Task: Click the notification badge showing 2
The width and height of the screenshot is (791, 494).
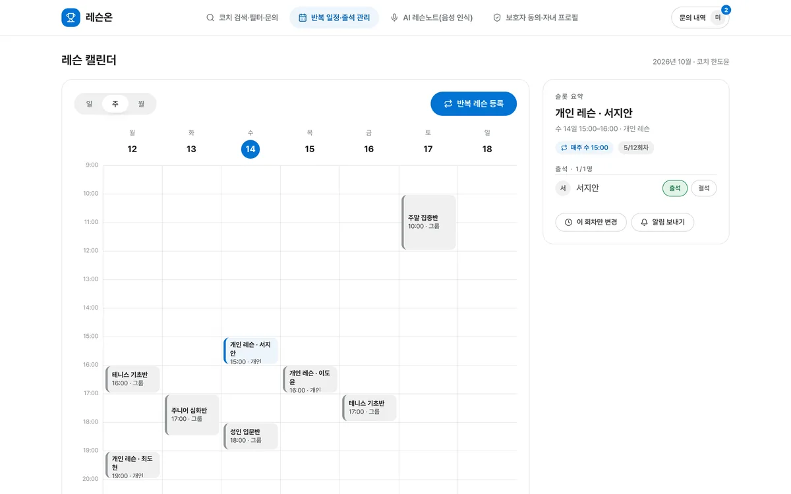Action: tap(726, 10)
